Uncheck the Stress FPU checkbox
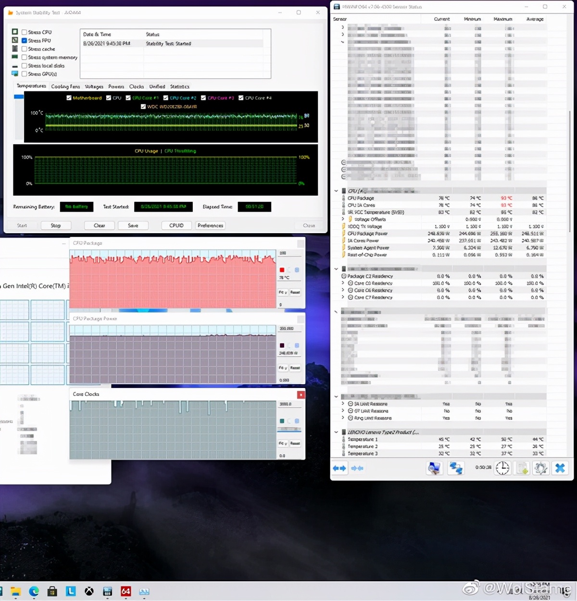 [x=24, y=41]
